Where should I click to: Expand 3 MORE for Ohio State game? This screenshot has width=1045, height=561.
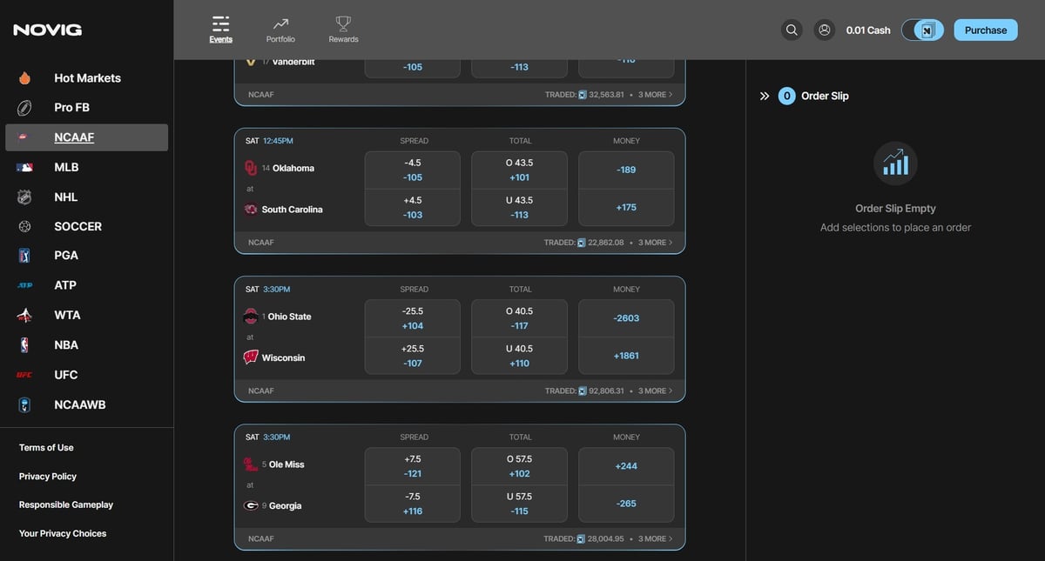click(655, 391)
